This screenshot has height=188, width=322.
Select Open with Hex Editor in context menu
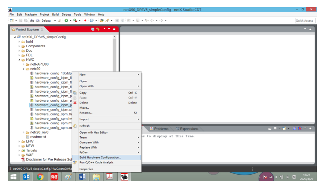tap(107, 133)
